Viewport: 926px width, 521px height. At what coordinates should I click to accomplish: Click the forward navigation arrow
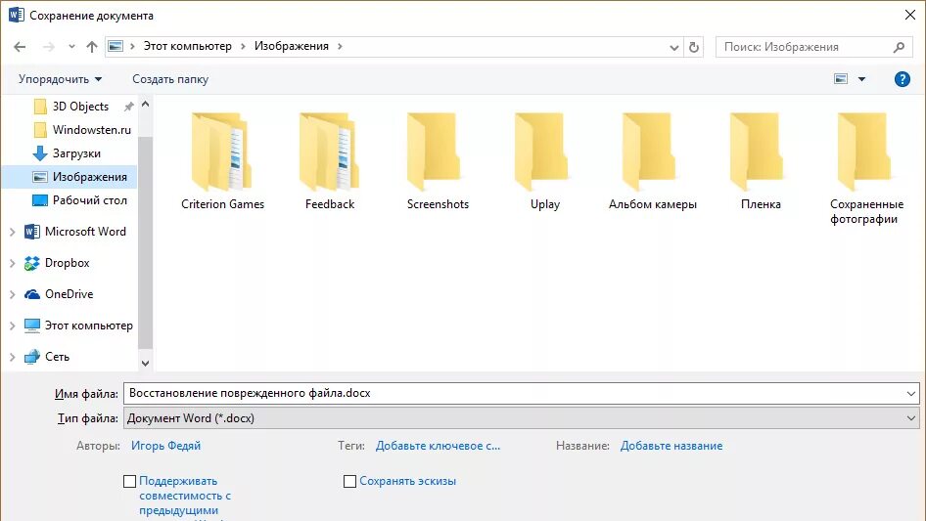49,47
